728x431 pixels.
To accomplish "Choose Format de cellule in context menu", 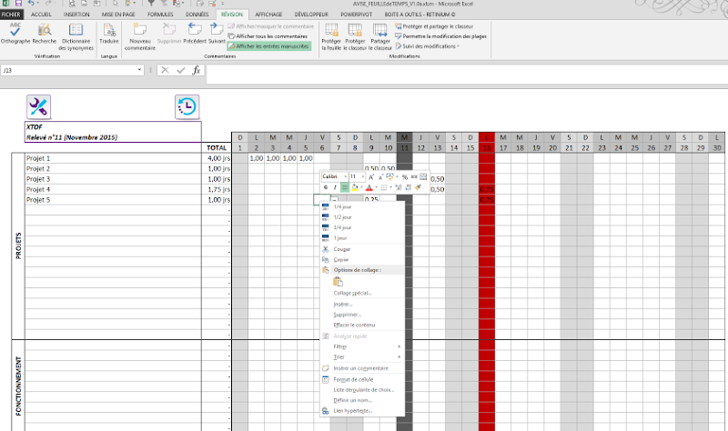I will (x=354, y=378).
